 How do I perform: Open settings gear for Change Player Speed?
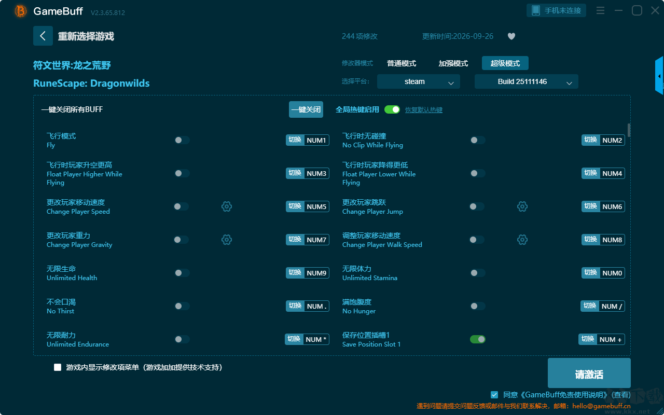click(x=227, y=206)
